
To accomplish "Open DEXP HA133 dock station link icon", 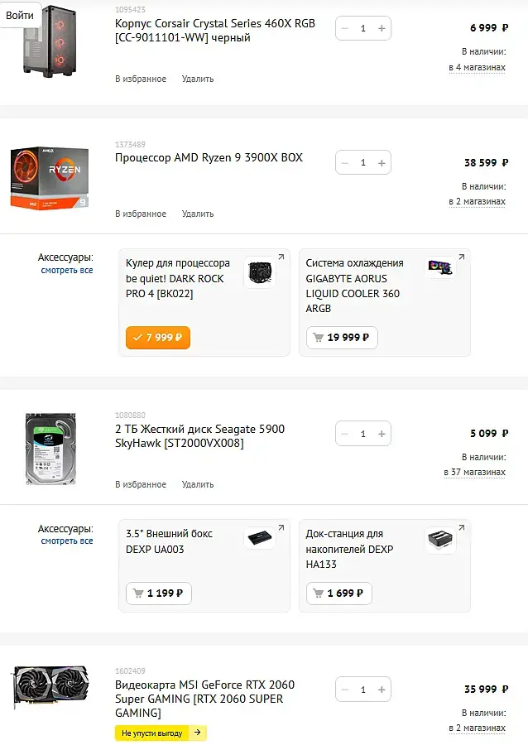I will [x=461, y=528].
